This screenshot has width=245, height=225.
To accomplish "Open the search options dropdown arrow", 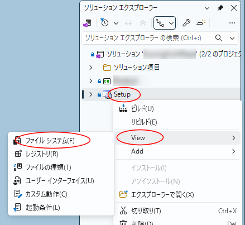I will [232, 38].
